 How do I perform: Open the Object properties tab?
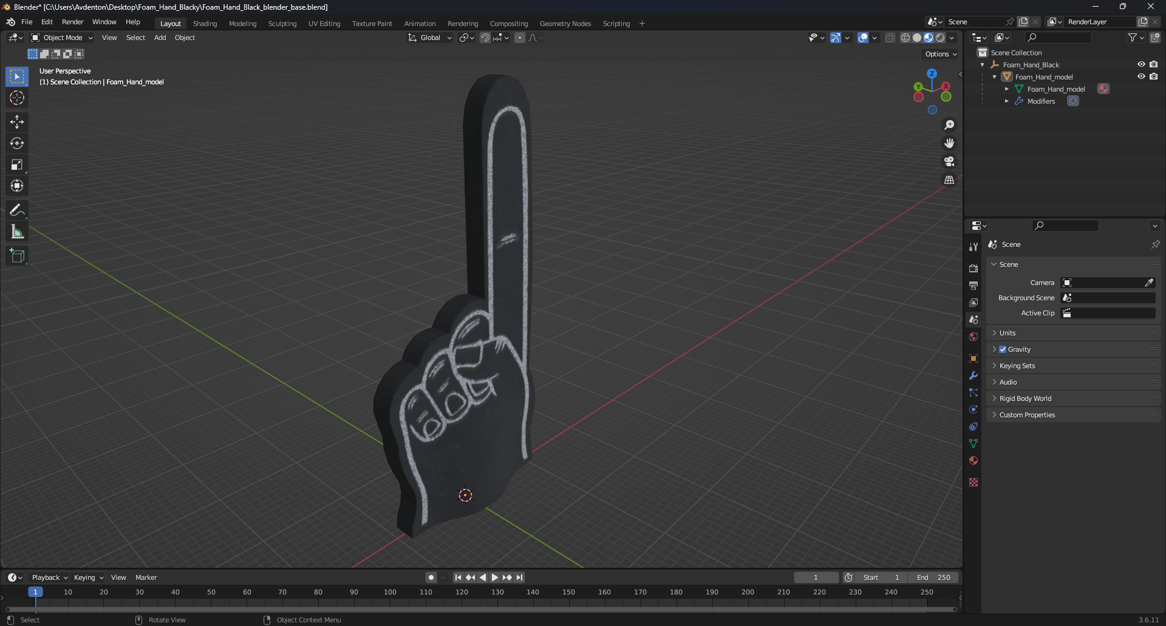pos(973,358)
